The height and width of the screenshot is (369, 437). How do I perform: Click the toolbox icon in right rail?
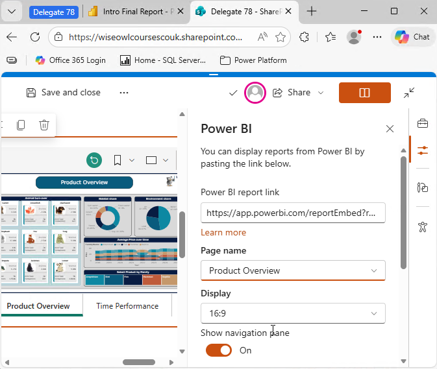pyautogui.click(x=423, y=124)
